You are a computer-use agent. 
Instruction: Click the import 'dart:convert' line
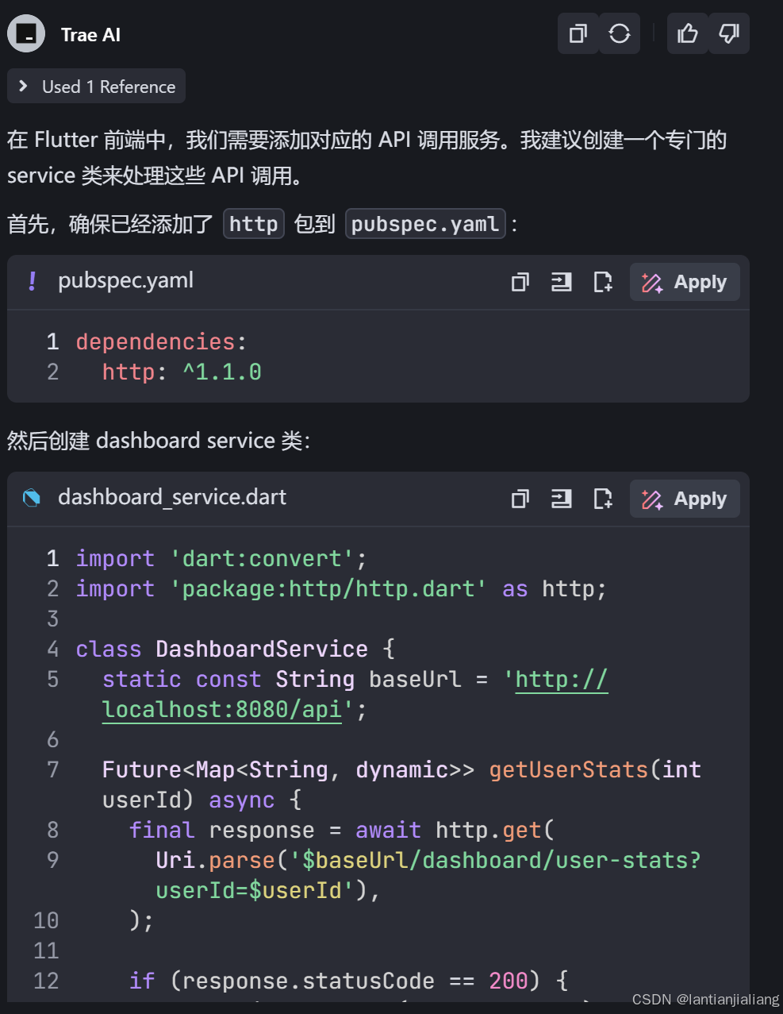tap(221, 558)
